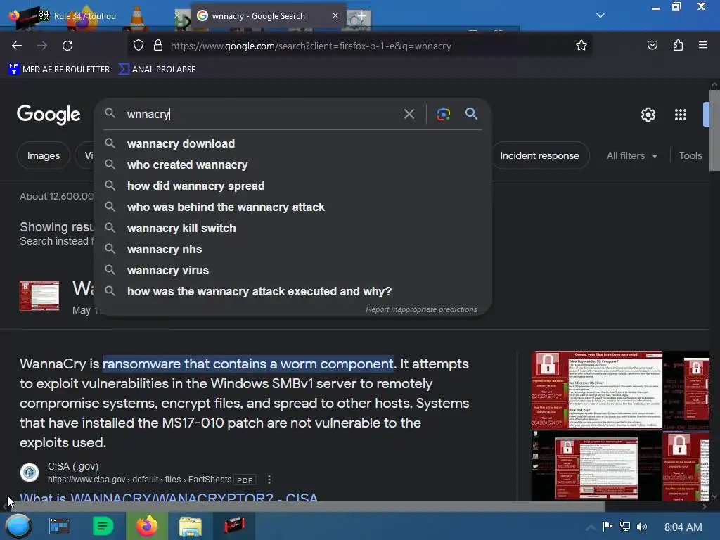Open the red toolbox app on the taskbar
This screenshot has width=720, height=540.
point(234,526)
